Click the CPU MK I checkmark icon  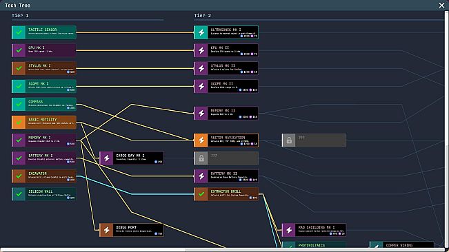[19, 50]
